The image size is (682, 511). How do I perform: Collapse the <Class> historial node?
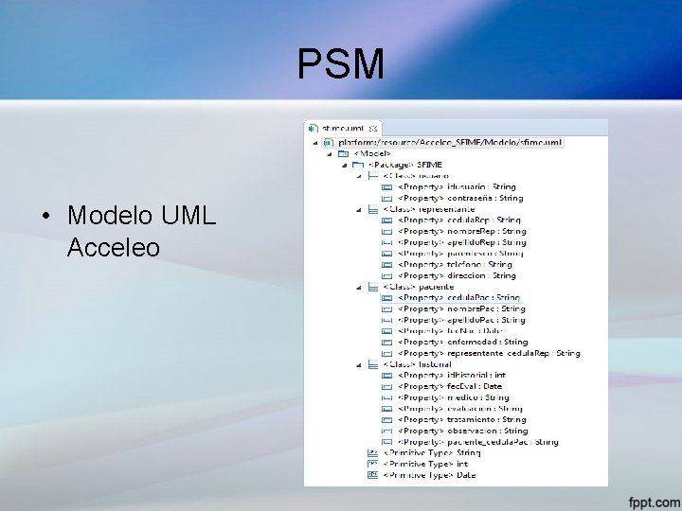[359, 365]
